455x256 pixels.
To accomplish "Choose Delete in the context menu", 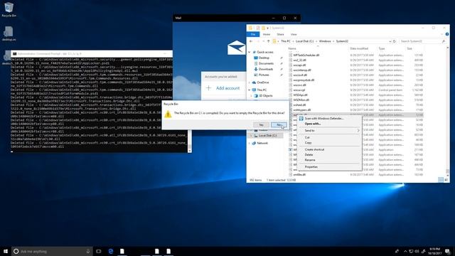I will tap(330, 155).
